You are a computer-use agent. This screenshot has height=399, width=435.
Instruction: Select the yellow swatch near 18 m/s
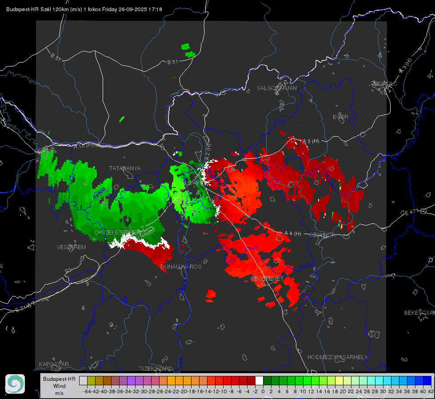click(x=339, y=380)
